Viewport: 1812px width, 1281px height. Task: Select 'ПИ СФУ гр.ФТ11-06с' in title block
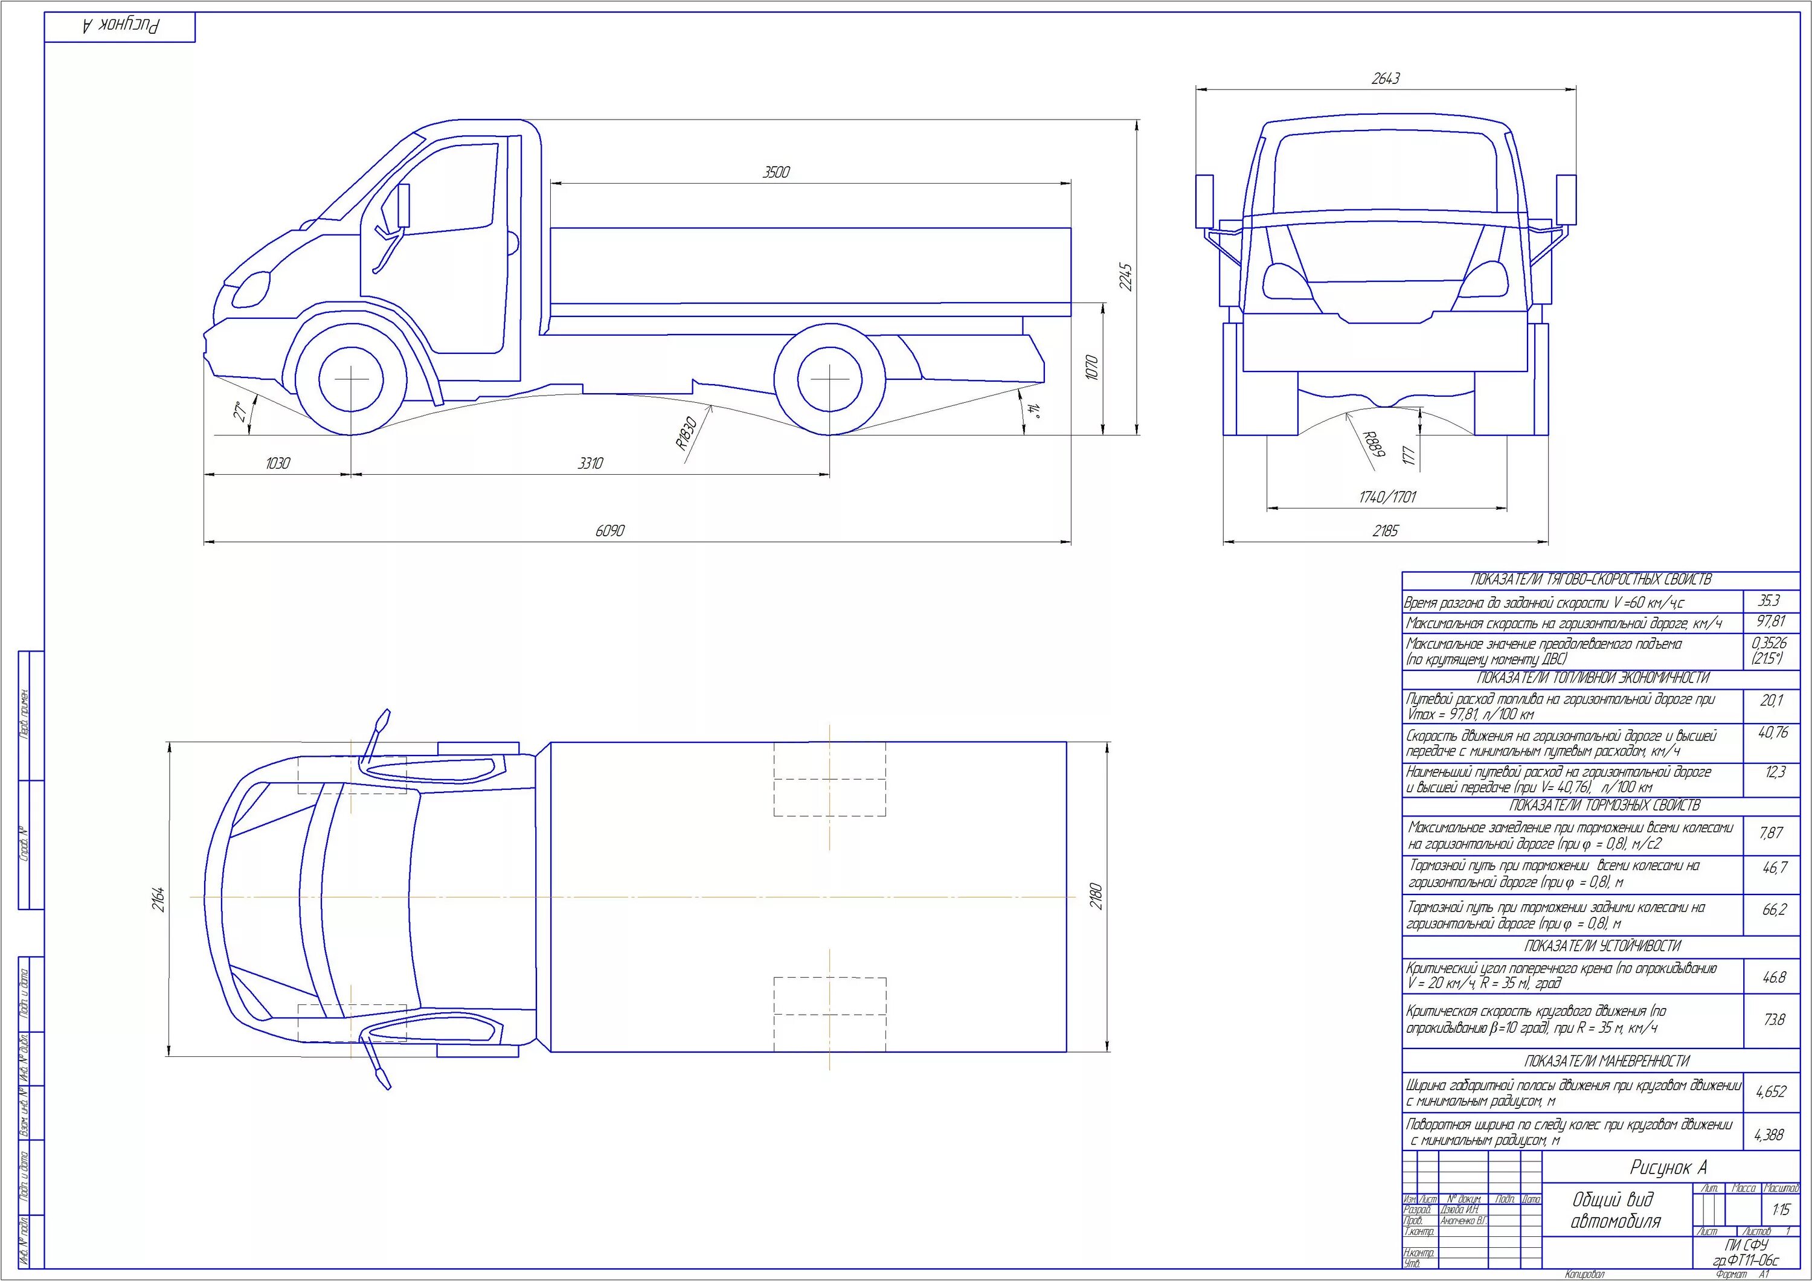point(1747,1252)
